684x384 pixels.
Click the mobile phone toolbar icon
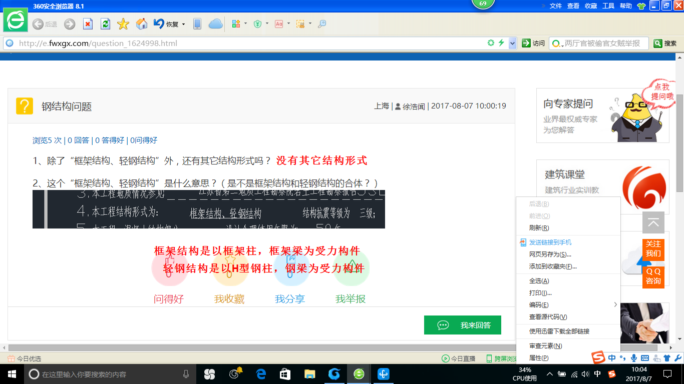point(197,24)
